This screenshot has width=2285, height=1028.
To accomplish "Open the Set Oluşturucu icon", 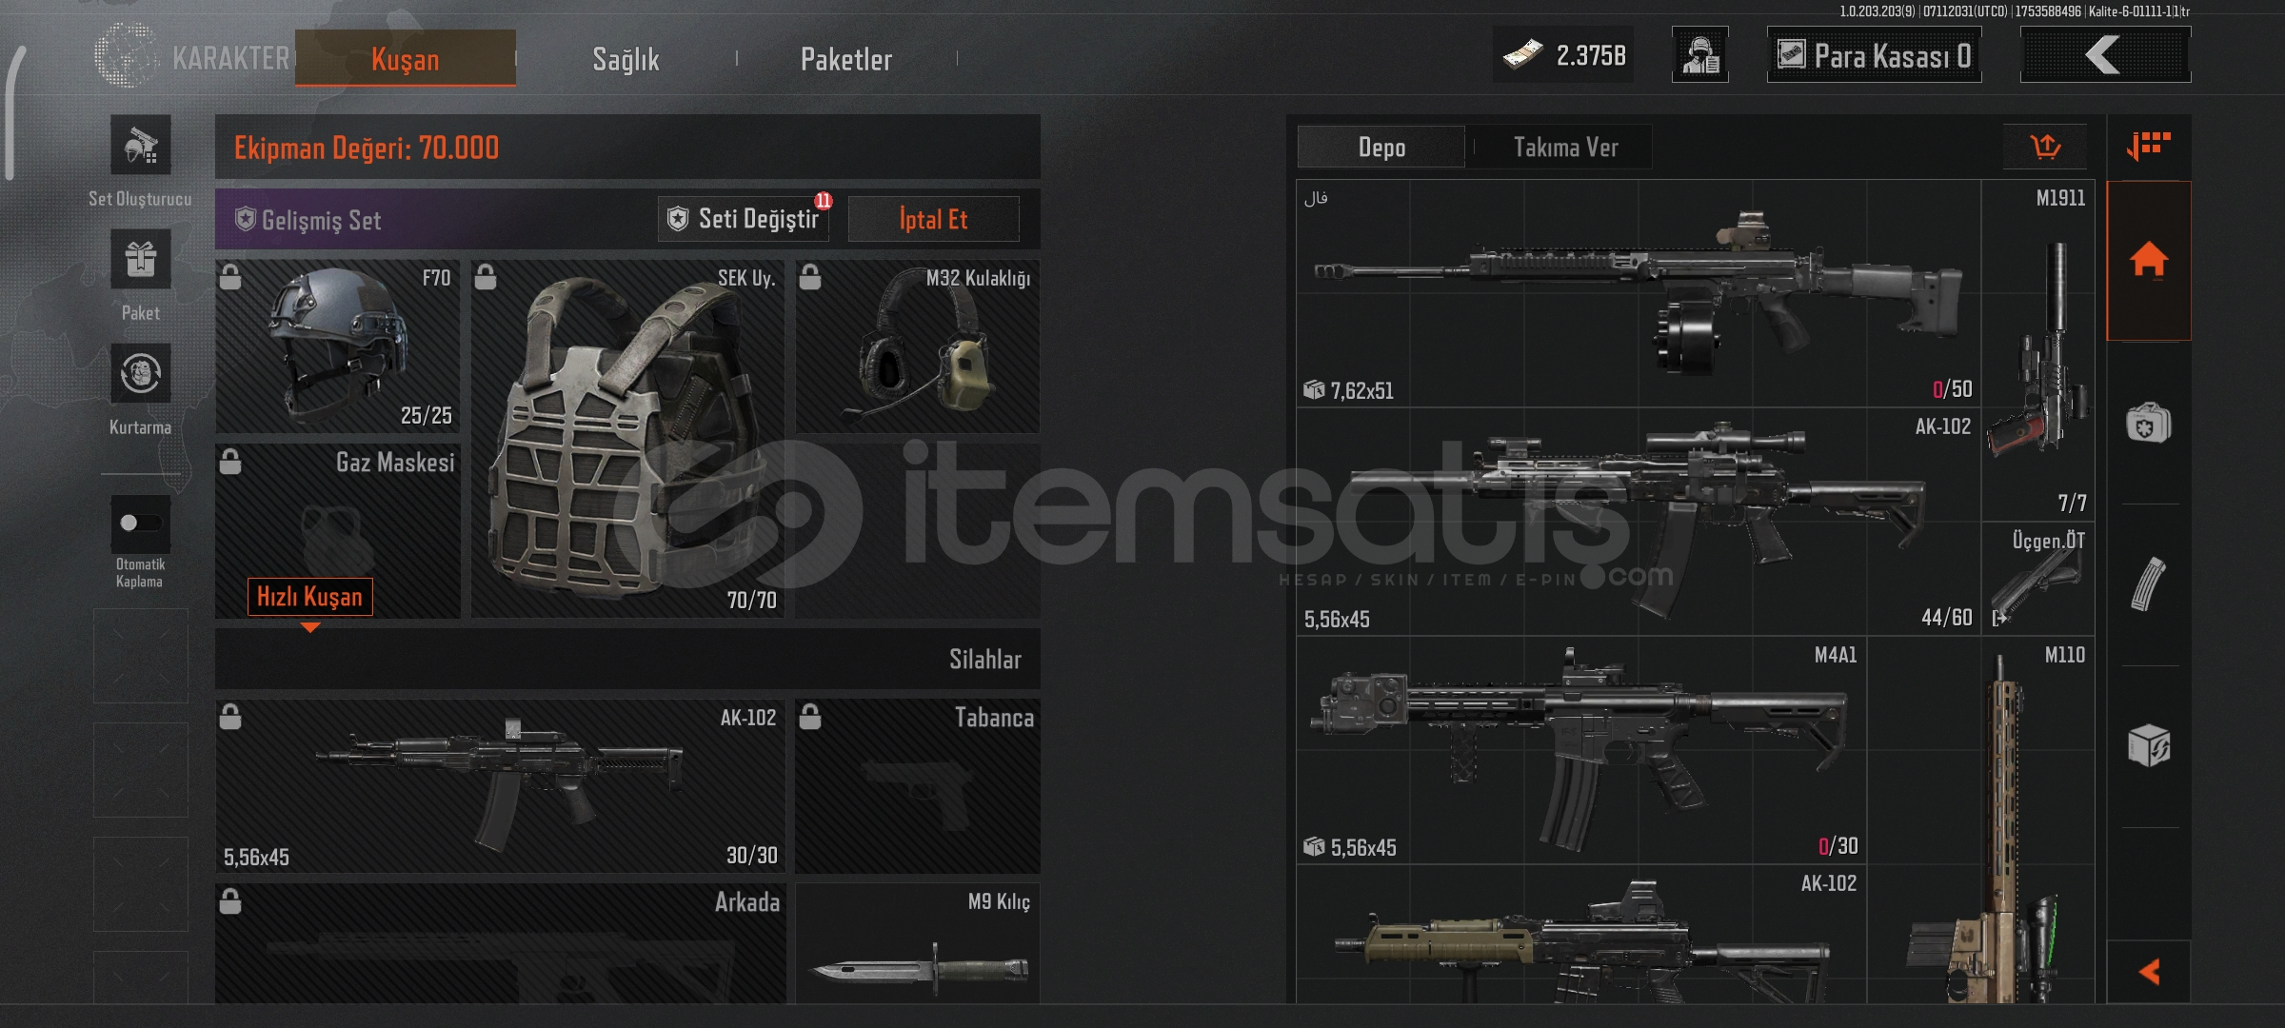I will (141, 145).
